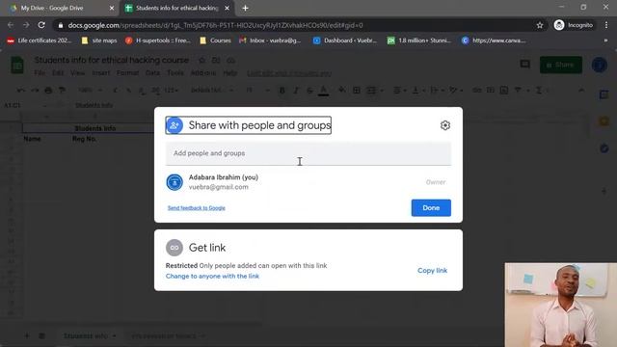Click the Incognito profile indicator

click(574, 25)
